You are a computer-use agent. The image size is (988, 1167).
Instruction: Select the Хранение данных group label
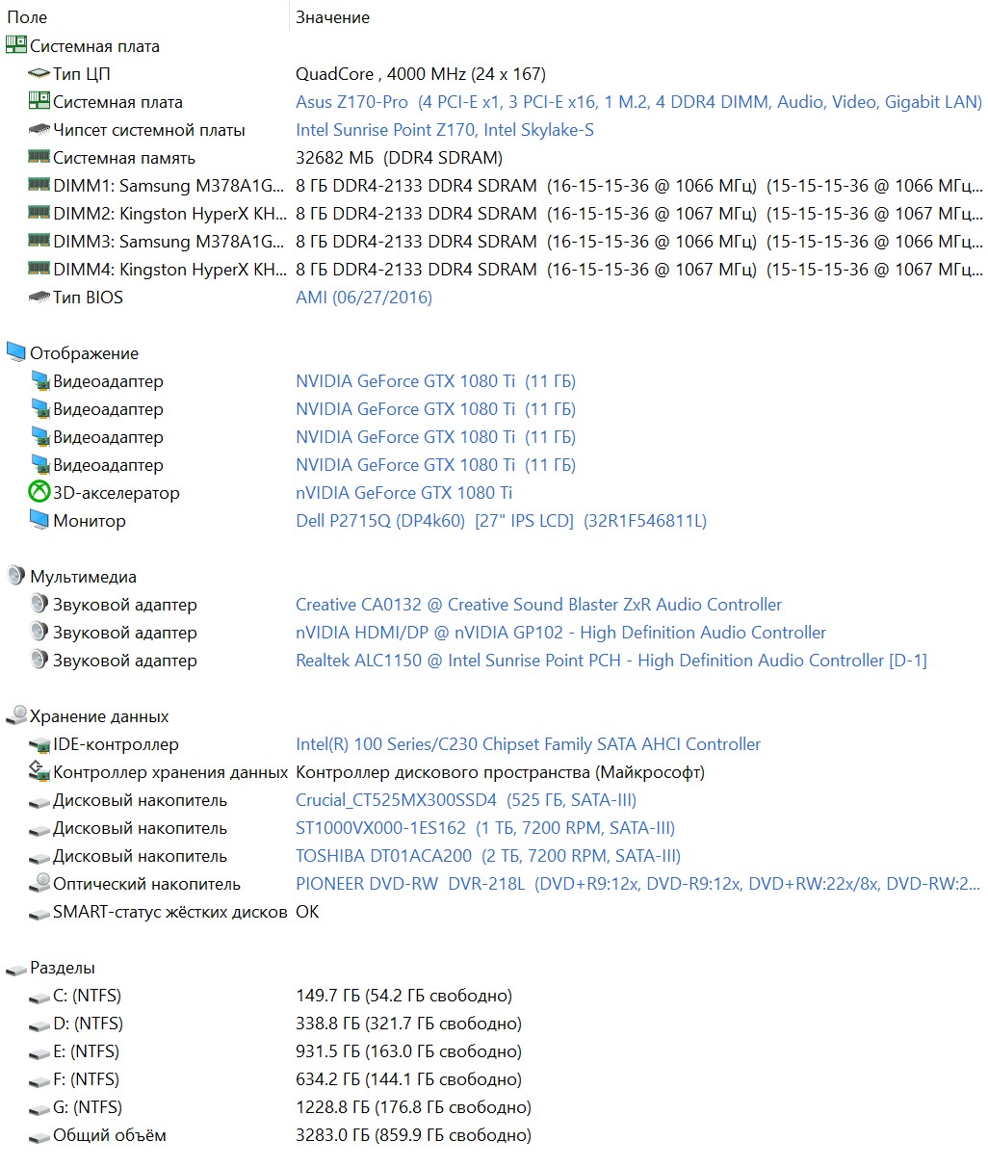click(99, 715)
